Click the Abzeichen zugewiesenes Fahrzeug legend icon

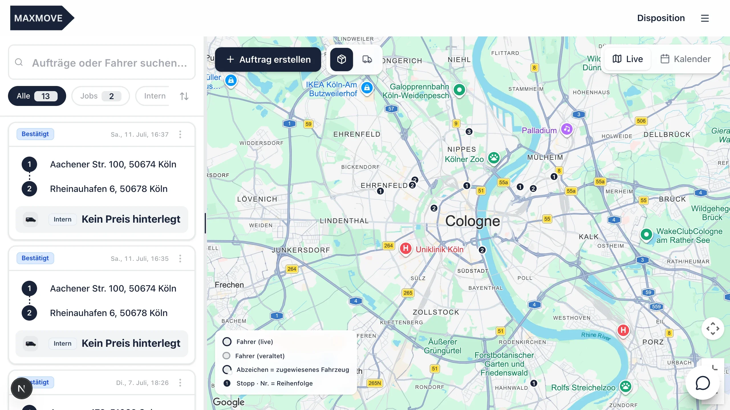[x=227, y=370]
